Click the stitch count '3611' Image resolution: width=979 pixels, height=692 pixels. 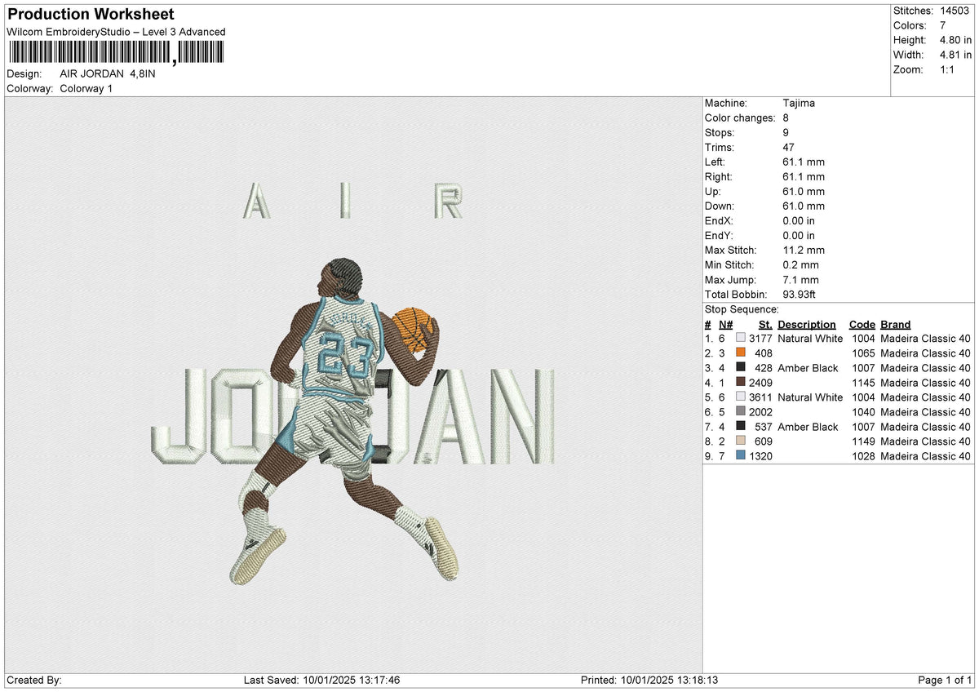pyautogui.click(x=760, y=397)
